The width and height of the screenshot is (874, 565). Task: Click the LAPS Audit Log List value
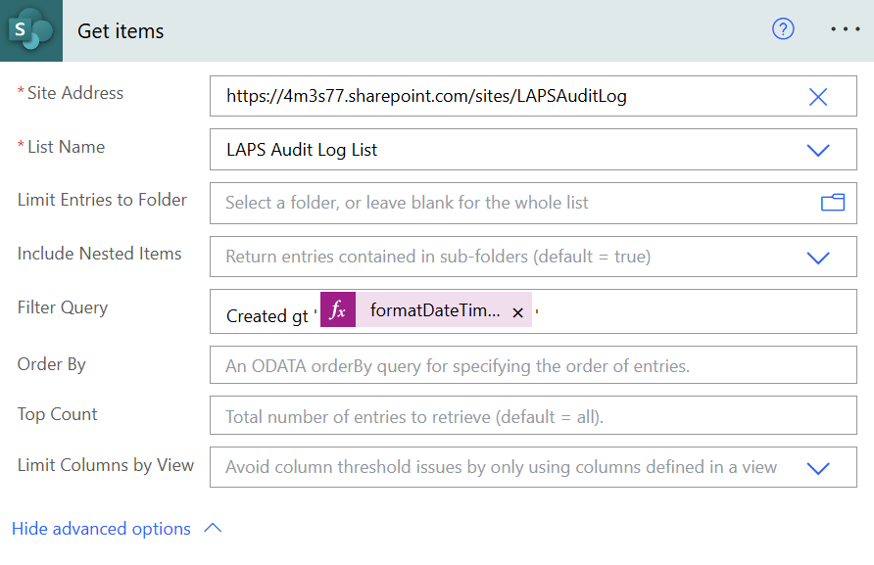click(x=302, y=150)
